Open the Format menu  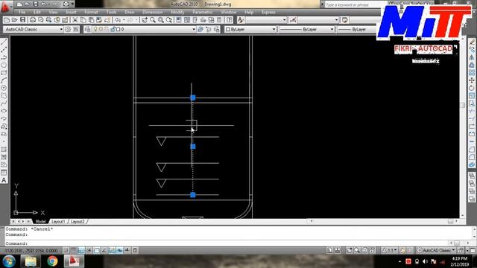coord(91,12)
